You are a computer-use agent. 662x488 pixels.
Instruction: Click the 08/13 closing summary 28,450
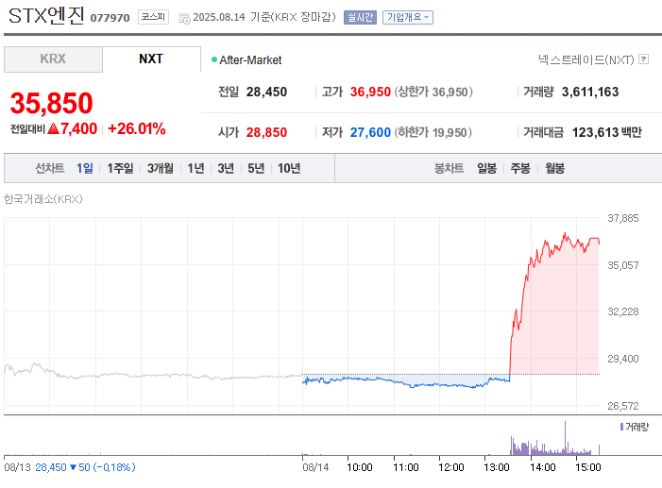51,468
